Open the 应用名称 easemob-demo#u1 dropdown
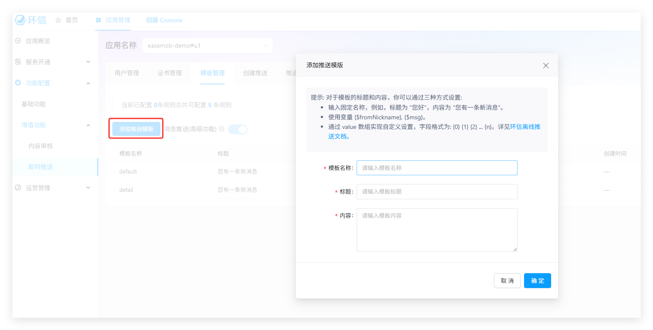This screenshot has width=653, height=330. [x=207, y=45]
